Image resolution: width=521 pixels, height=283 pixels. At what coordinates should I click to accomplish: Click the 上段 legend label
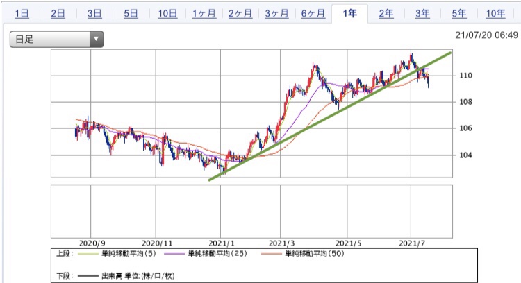[x=65, y=254]
